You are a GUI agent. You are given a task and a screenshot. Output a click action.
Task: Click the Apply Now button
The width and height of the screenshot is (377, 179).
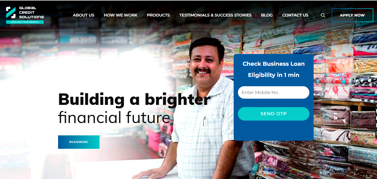(x=352, y=15)
